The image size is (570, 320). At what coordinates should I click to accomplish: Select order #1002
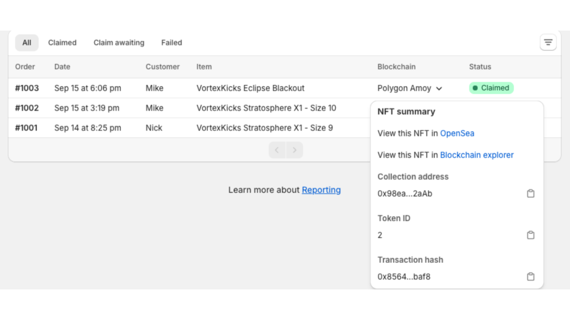[x=27, y=108]
